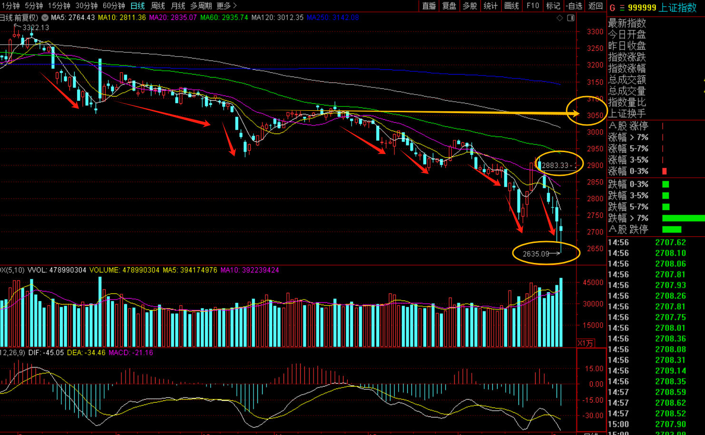Click the 指数涨跌 row label

point(627,57)
